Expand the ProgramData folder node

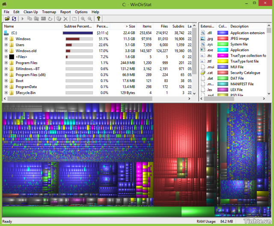6,87
